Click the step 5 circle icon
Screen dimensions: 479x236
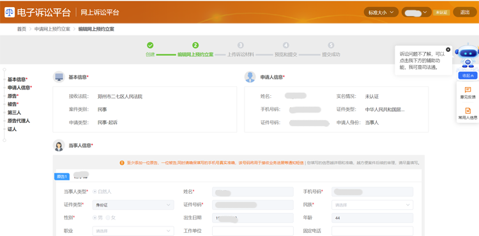(x=331, y=45)
